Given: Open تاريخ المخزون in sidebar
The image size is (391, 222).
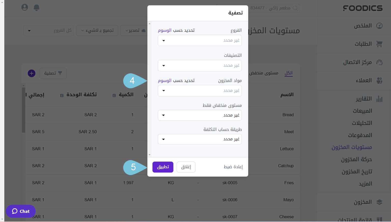Looking at the screenshot, I should pyautogui.click(x=357, y=172).
